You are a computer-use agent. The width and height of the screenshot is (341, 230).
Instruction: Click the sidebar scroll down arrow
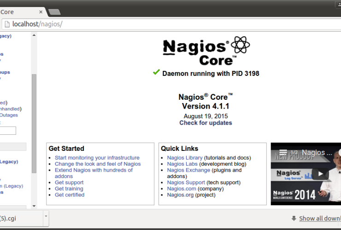34,206
